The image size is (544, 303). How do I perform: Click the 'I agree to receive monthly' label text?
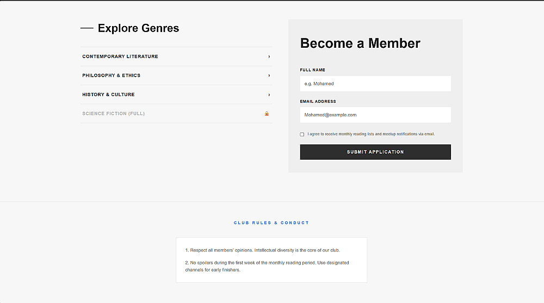click(x=371, y=134)
